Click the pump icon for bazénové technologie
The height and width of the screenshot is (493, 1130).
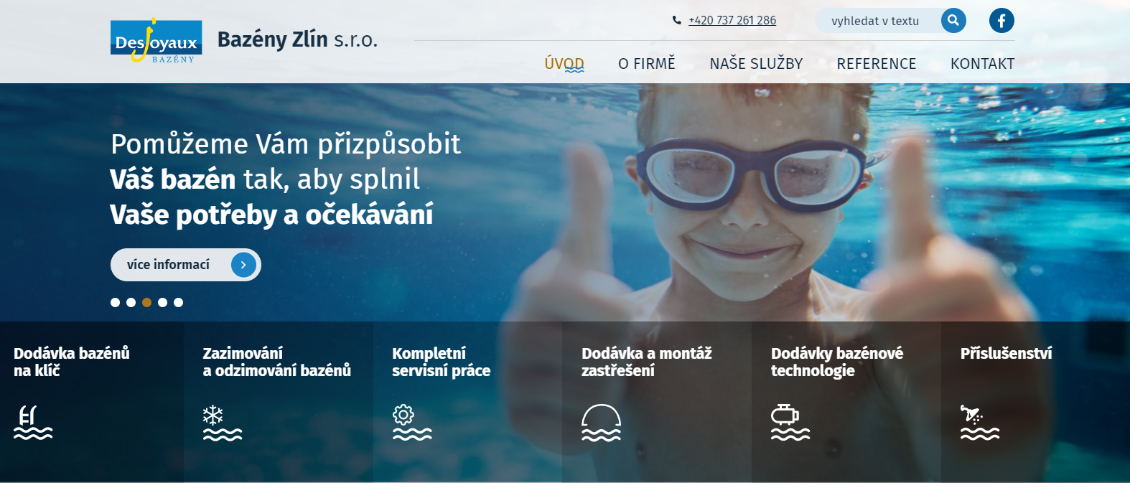click(790, 422)
